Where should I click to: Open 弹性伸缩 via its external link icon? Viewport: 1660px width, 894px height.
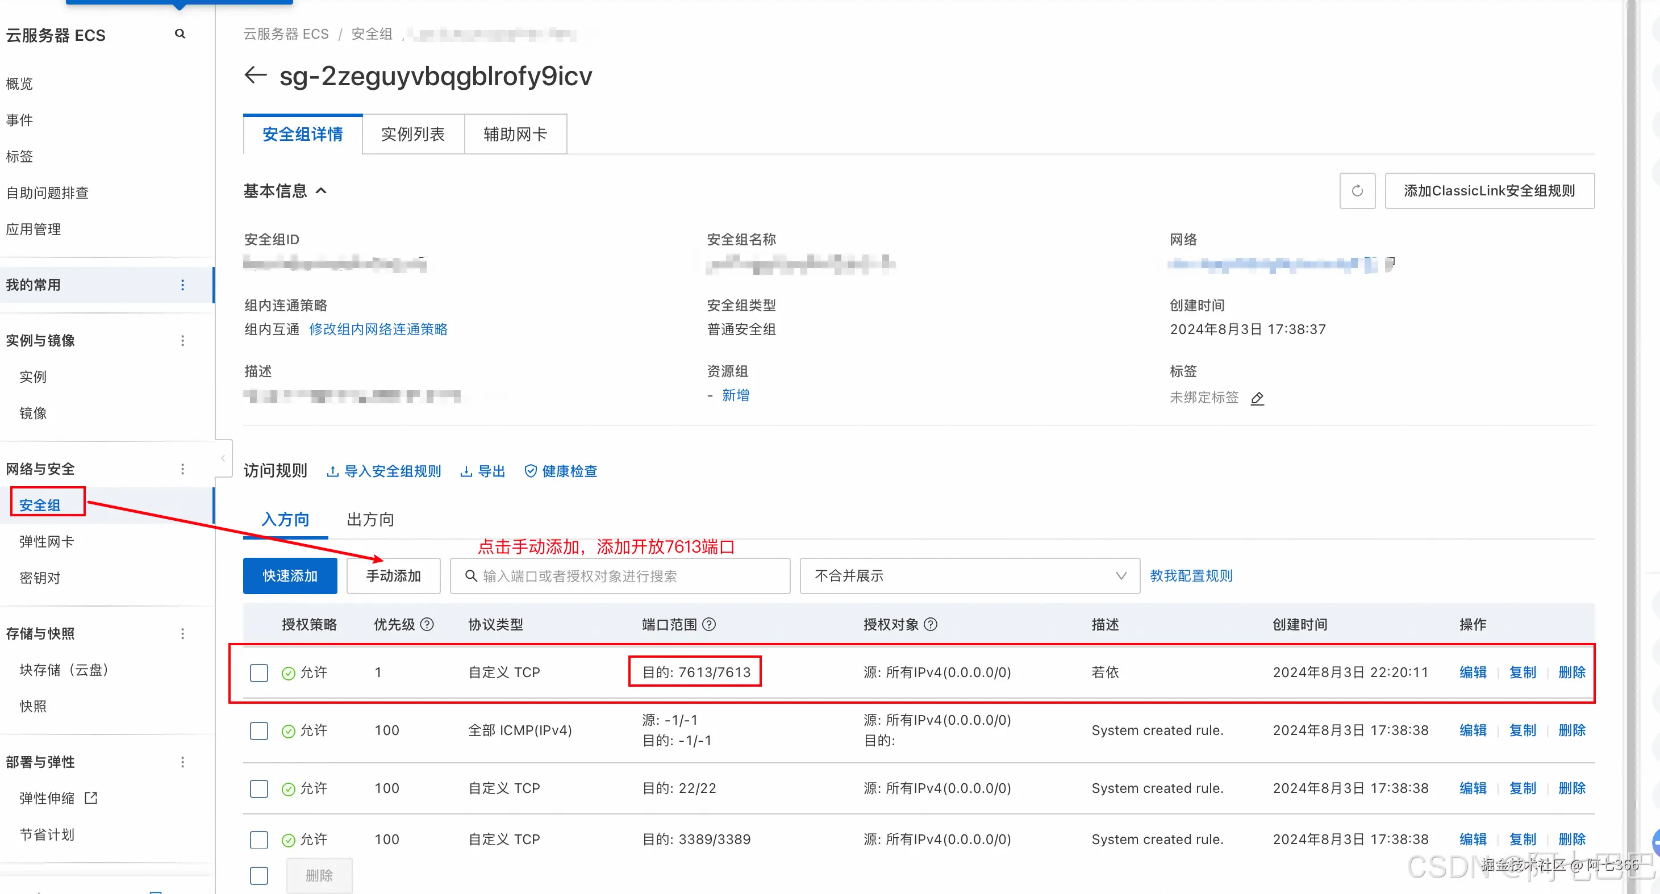(x=91, y=797)
